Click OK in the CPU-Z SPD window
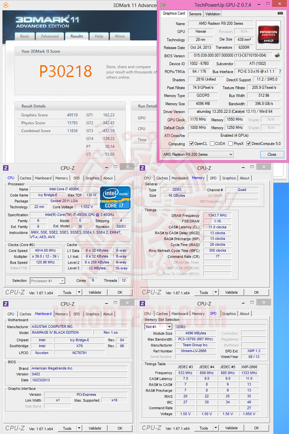Viewport: 289px width, 434px height. (x=256, y=428)
